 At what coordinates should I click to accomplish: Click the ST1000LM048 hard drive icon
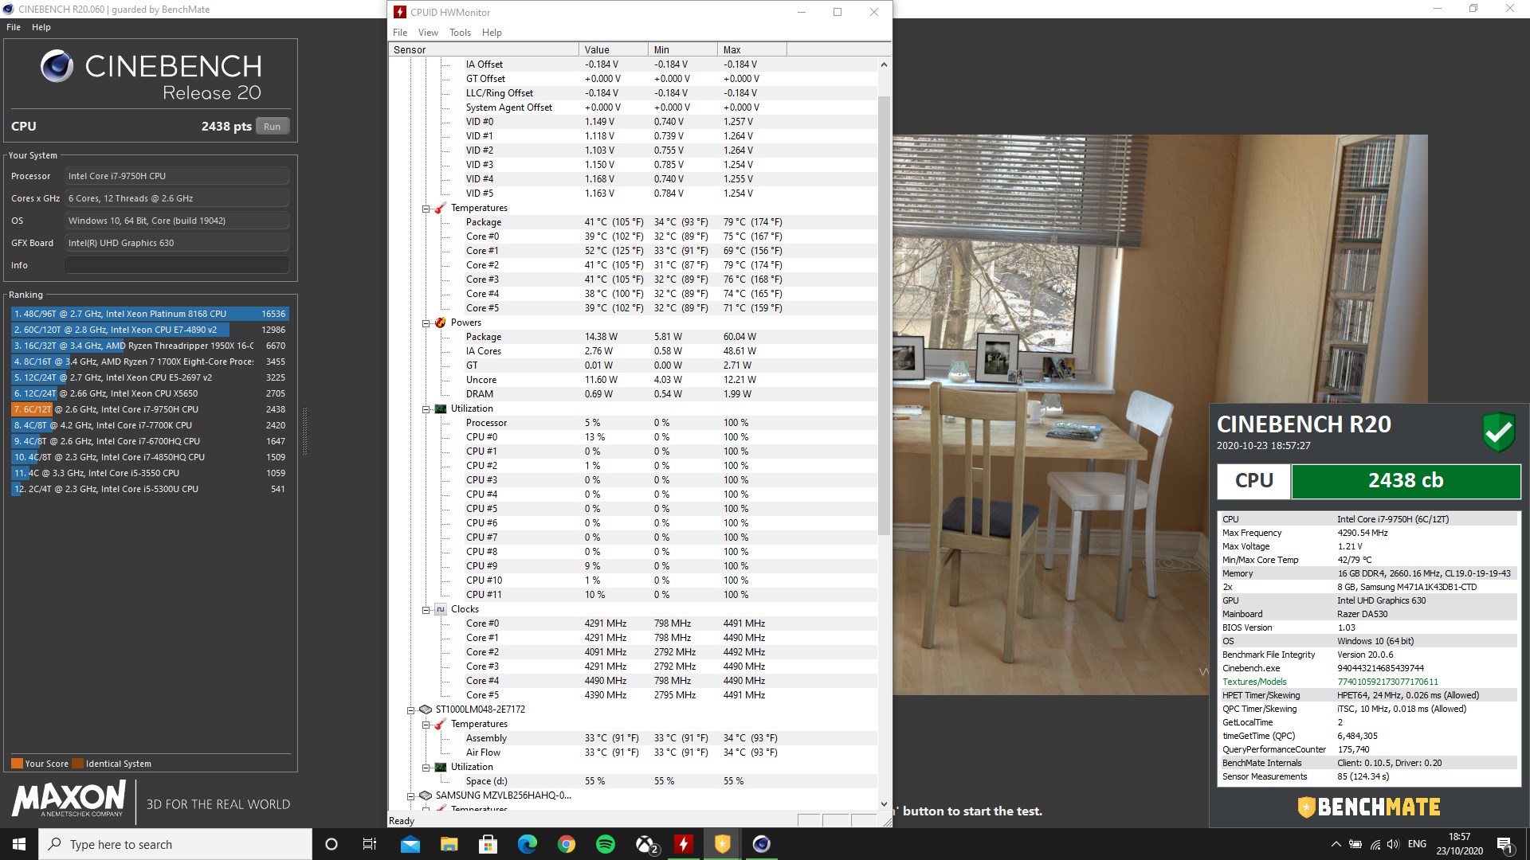[x=426, y=709]
